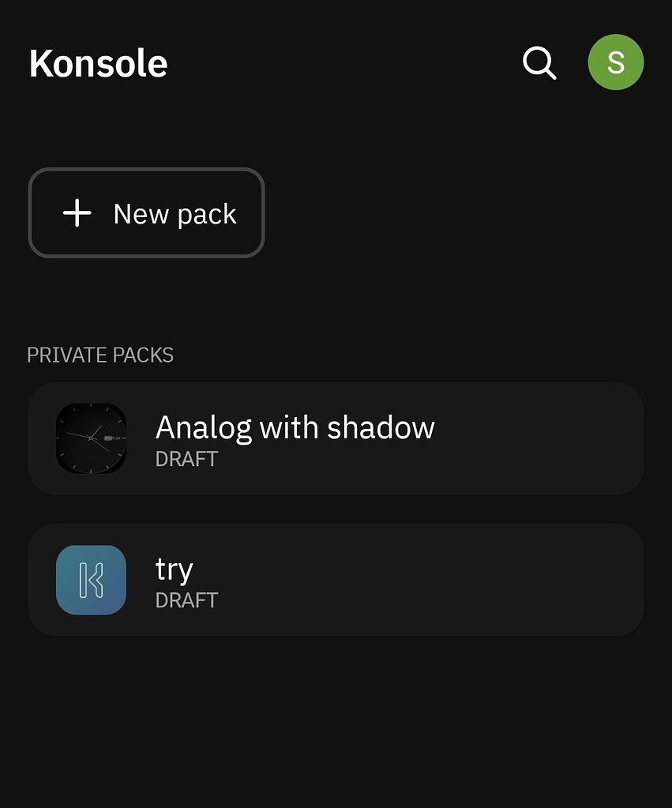Viewport: 672px width, 808px height.
Task: Open the Analog with shadow pack
Action: 336,438
